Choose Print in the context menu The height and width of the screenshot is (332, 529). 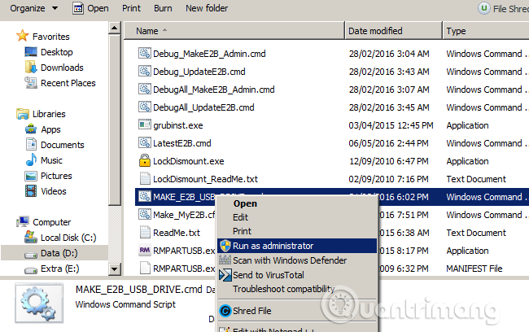coord(242,231)
